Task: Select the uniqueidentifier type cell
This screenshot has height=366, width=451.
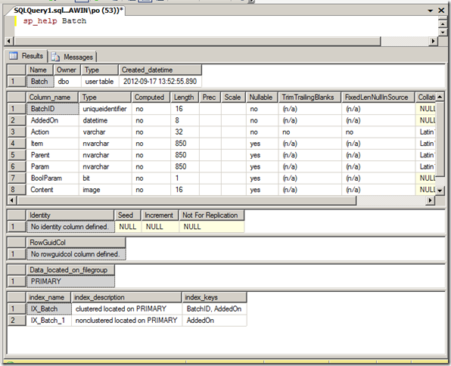Action: pos(105,109)
